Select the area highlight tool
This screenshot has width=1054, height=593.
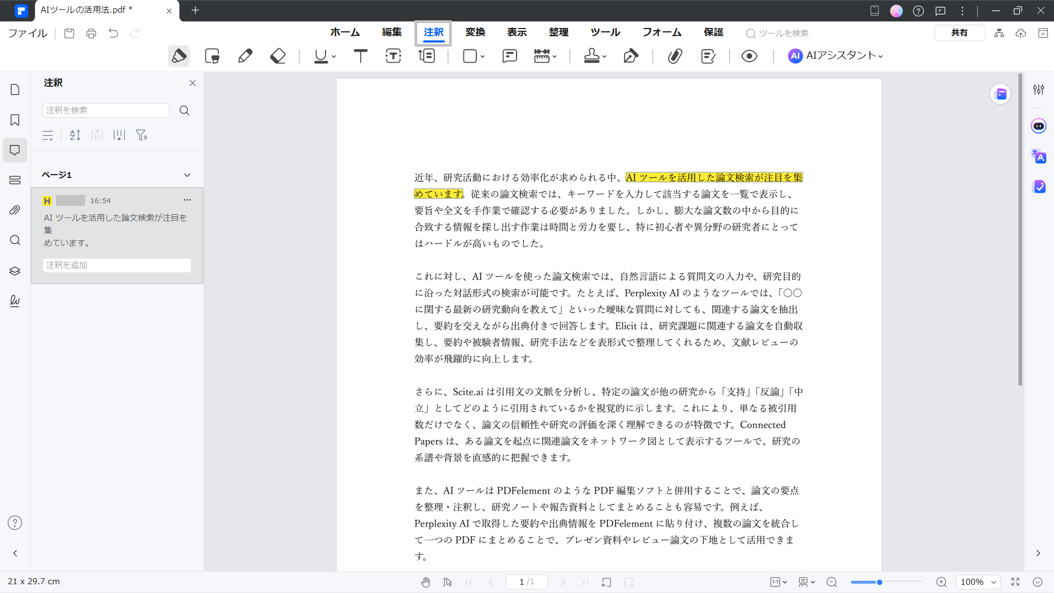click(x=212, y=56)
